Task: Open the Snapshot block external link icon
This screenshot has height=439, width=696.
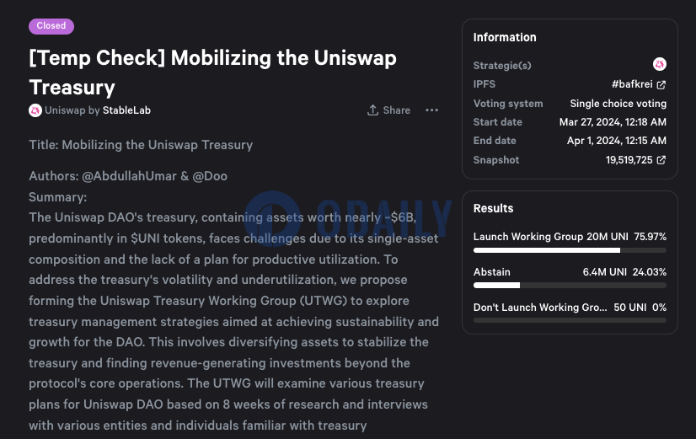Action: [661, 160]
